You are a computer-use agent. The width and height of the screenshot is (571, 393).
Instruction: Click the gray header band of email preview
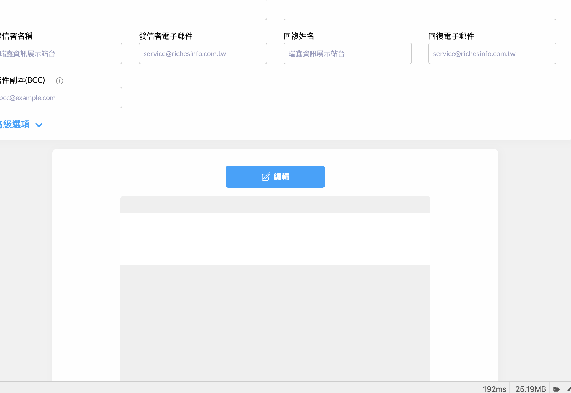(x=275, y=204)
